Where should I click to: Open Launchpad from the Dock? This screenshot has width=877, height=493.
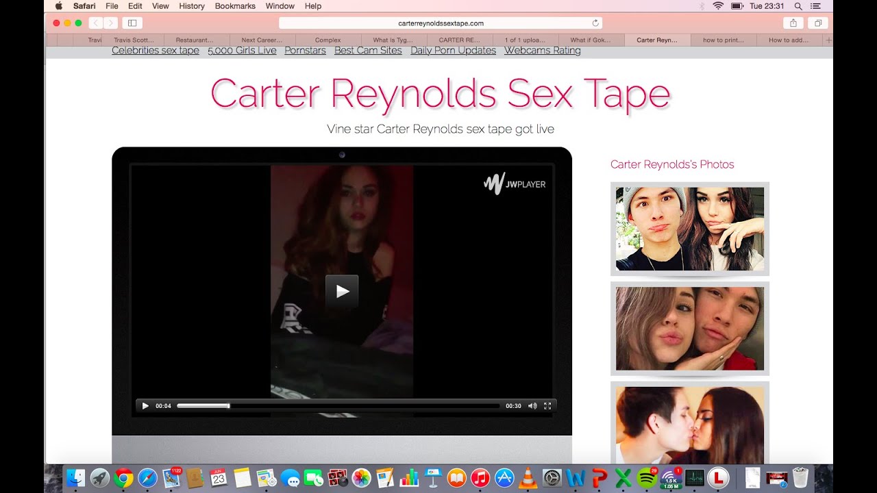[x=100, y=478]
